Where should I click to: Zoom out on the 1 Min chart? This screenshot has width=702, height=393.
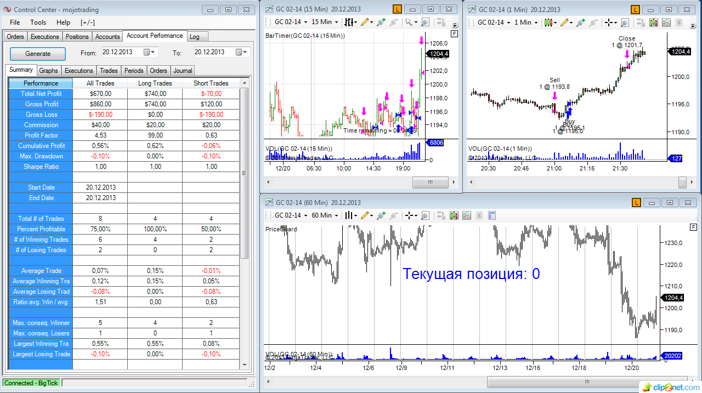click(594, 22)
